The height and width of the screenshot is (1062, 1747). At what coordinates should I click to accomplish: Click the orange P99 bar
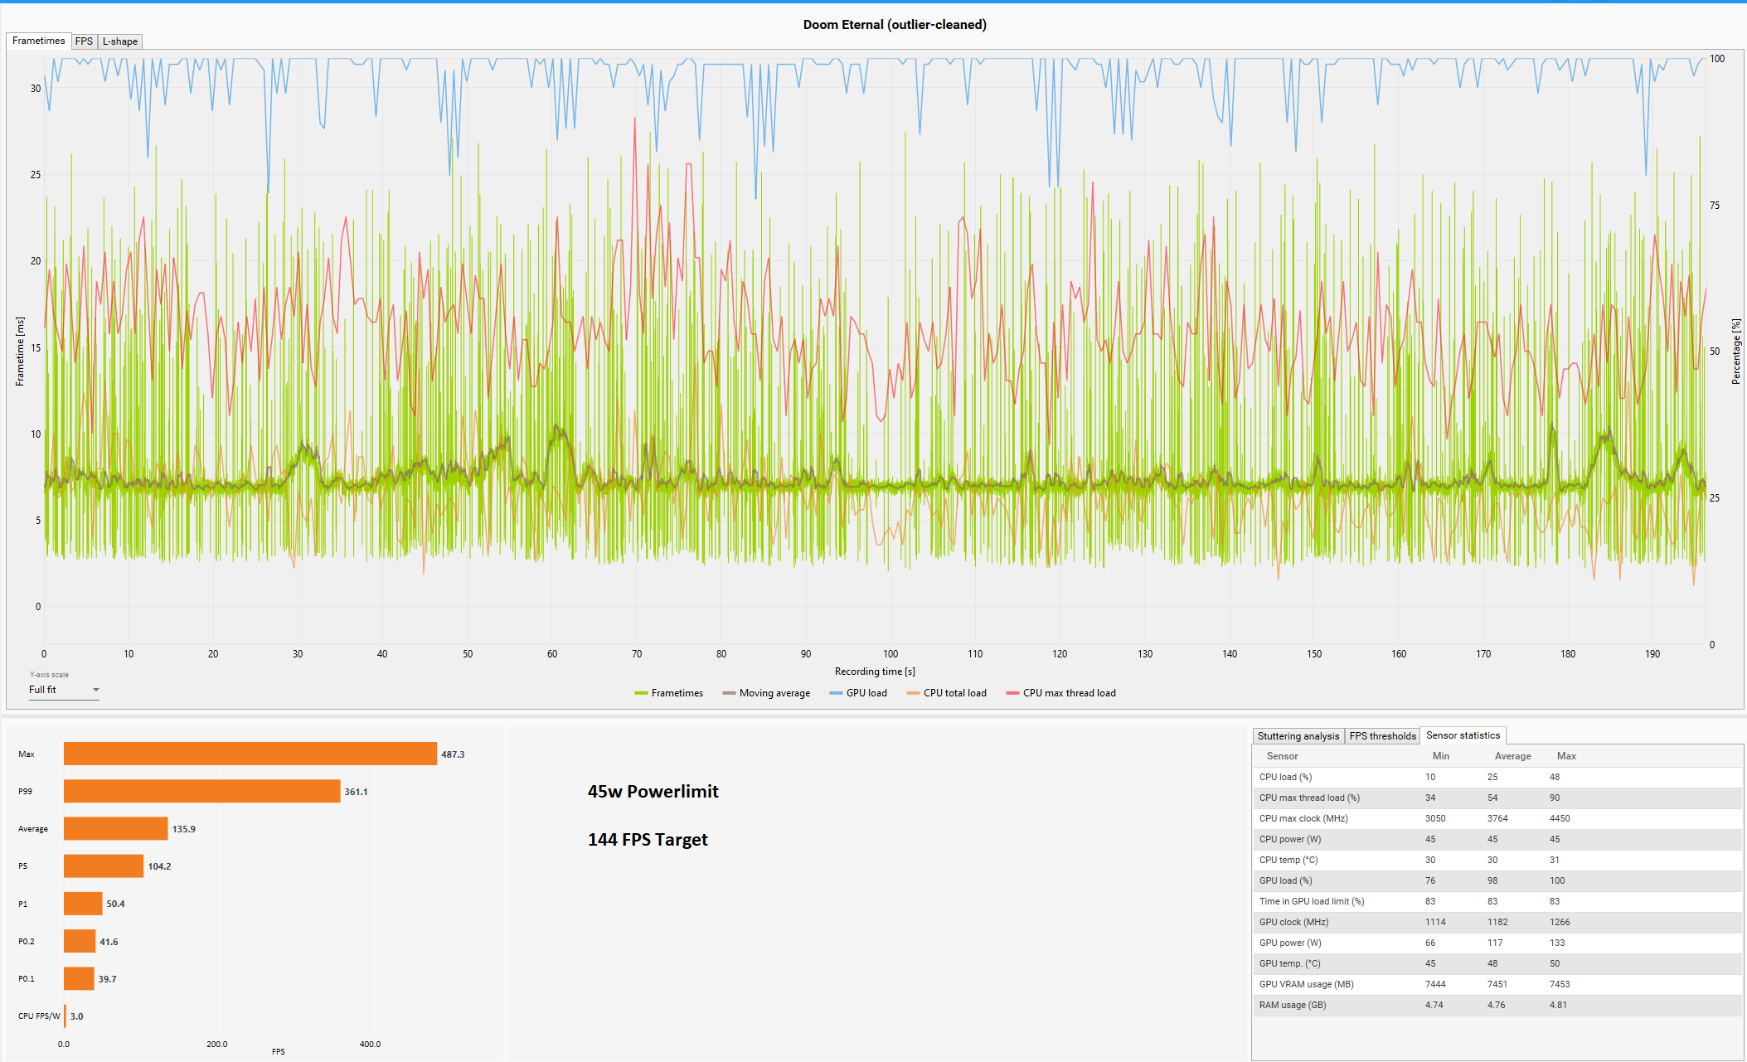click(201, 791)
